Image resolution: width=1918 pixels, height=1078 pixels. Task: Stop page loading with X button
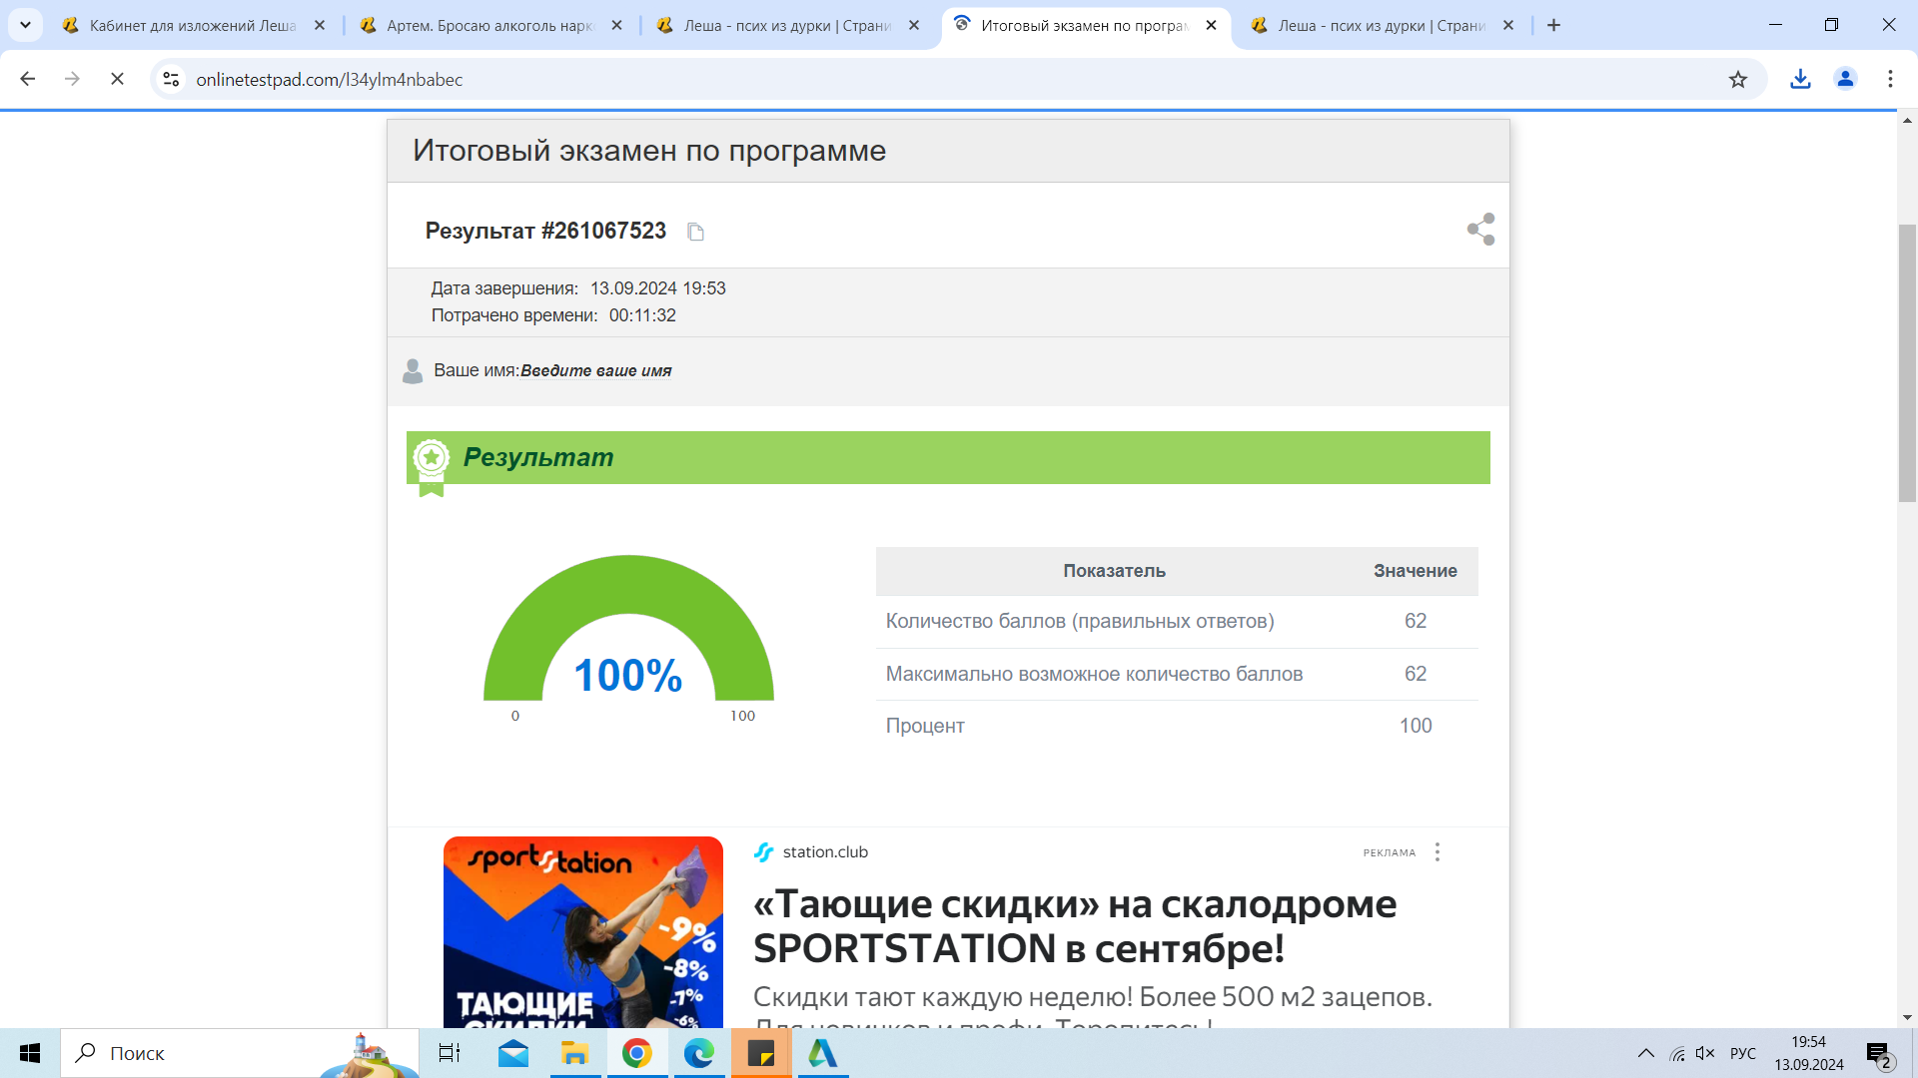117,80
